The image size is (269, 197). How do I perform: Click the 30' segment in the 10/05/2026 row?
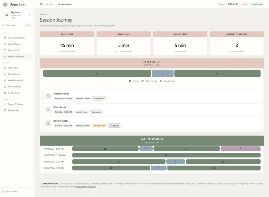click(x=214, y=168)
